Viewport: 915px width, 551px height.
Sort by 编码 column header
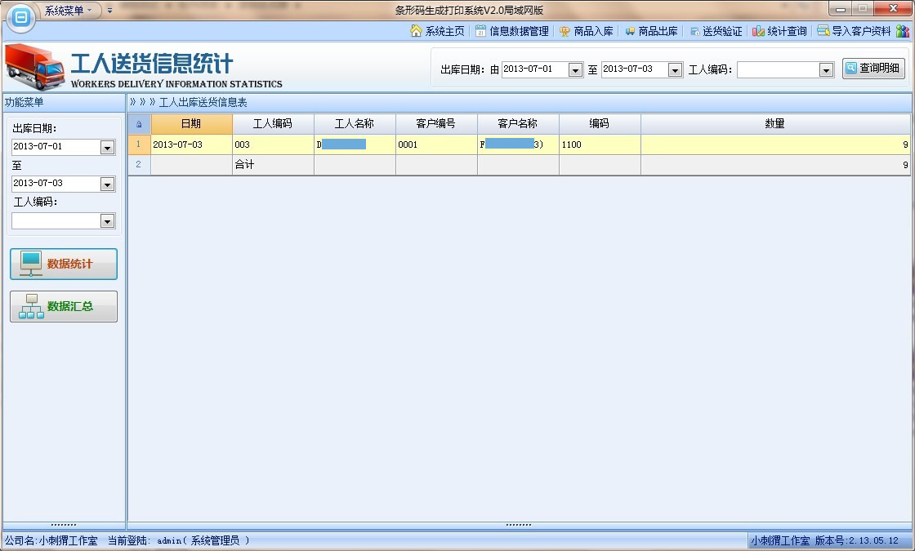(x=600, y=123)
